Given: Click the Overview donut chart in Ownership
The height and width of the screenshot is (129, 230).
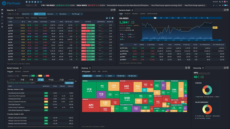Looking at the screenshot, I should click(x=207, y=90).
